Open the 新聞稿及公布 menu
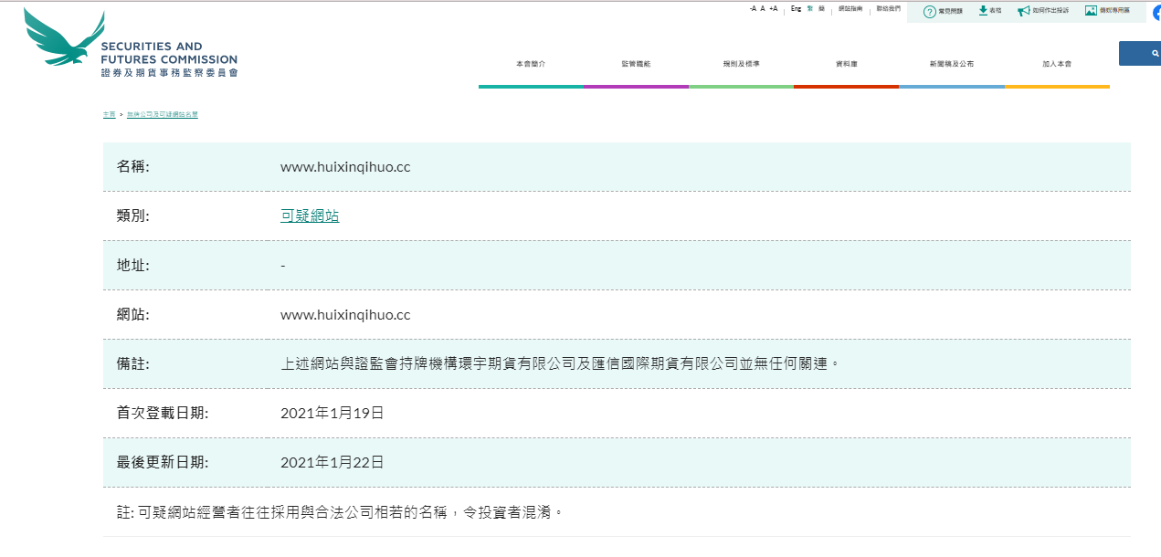The image size is (1161, 557). [951, 64]
